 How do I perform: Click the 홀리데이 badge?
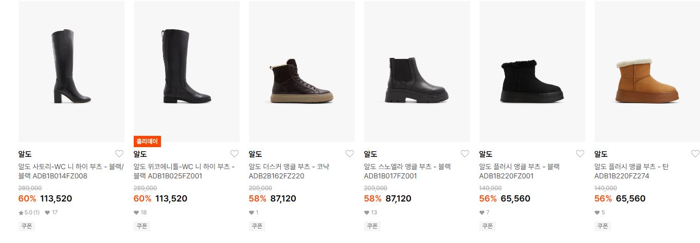[148, 141]
